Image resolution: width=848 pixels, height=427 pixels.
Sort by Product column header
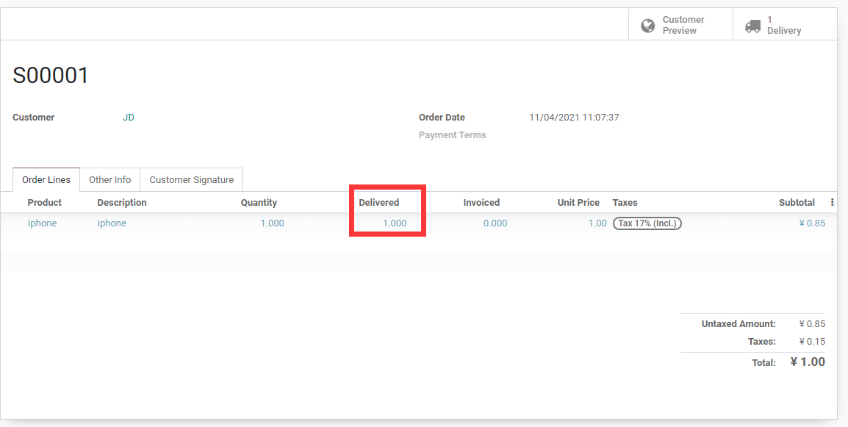pyautogui.click(x=44, y=202)
